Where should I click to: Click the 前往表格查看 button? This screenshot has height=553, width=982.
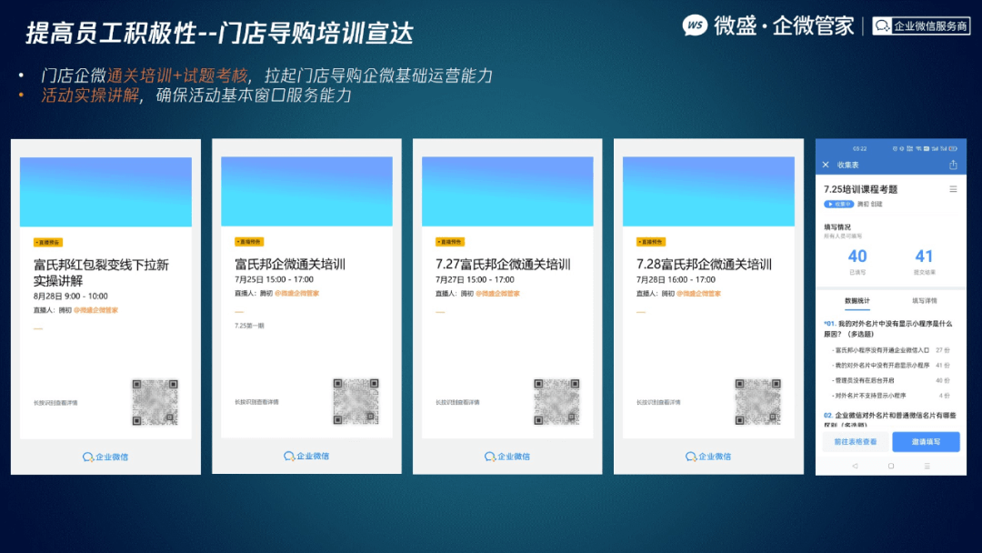[855, 441]
